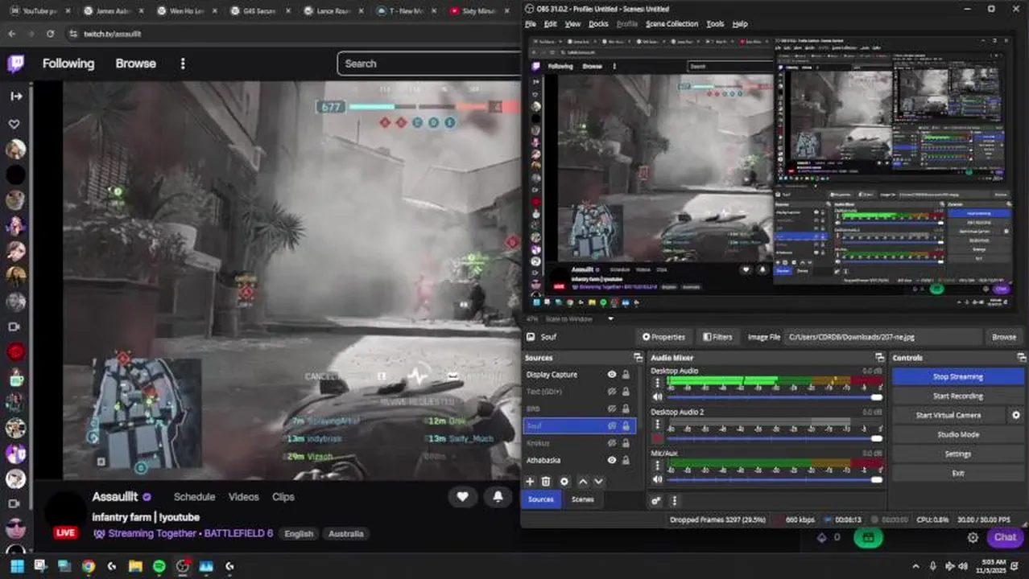Image resolution: width=1029 pixels, height=579 pixels.
Task: Open Audio Mixer advanced properties gear icon
Action: tap(656, 500)
